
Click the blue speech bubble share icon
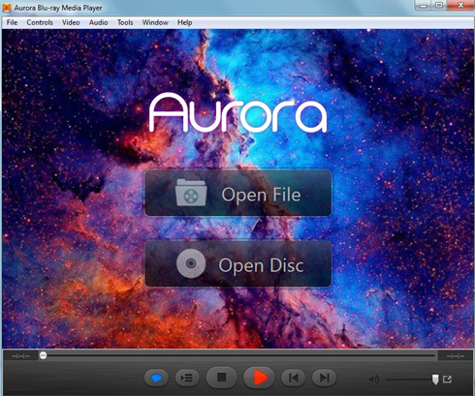pos(156,378)
